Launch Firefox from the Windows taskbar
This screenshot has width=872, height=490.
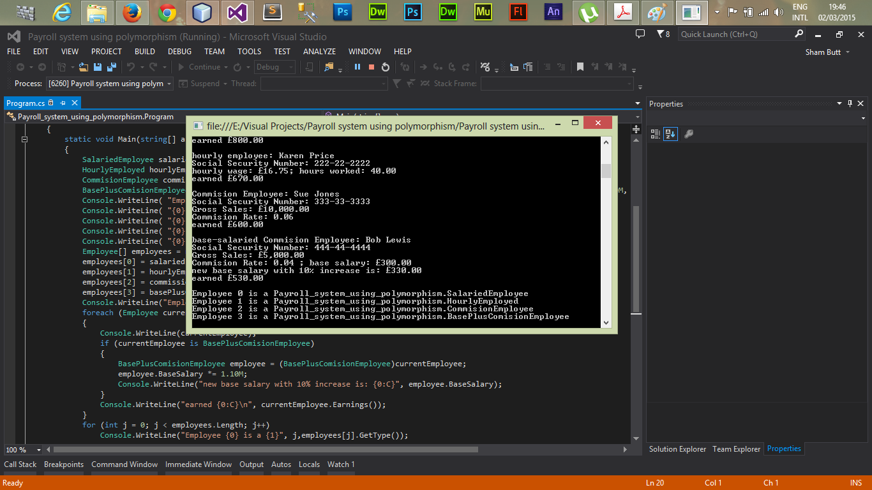click(x=132, y=12)
